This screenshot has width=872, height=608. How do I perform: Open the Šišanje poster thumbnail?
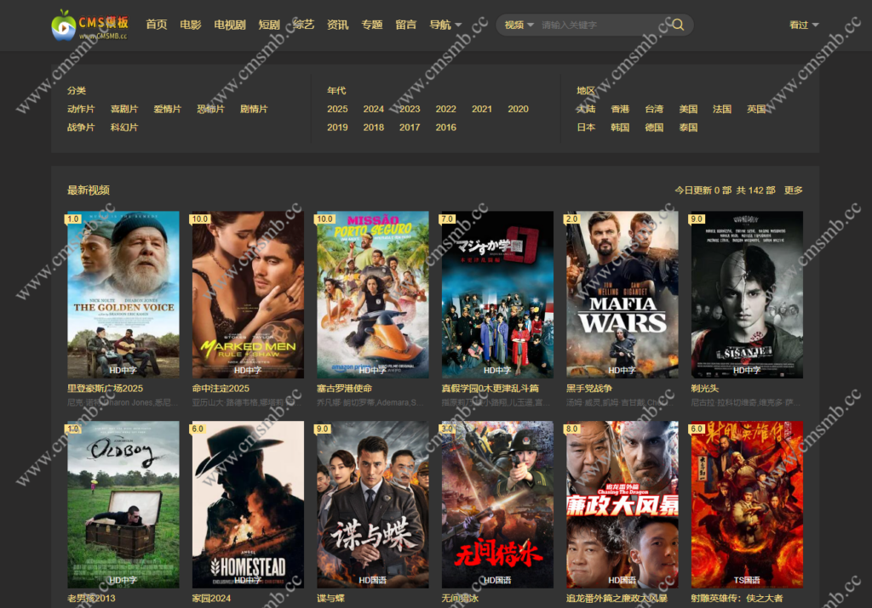click(747, 295)
